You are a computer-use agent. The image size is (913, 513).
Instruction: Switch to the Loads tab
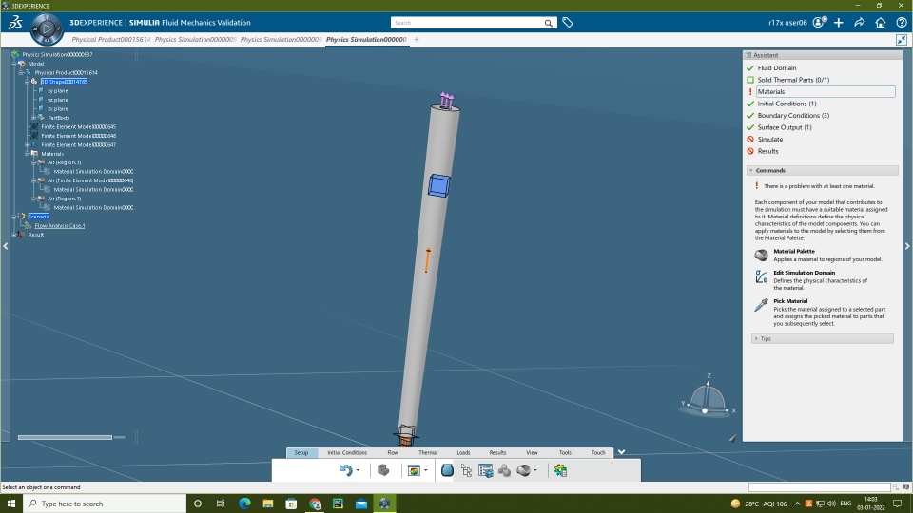point(463,452)
